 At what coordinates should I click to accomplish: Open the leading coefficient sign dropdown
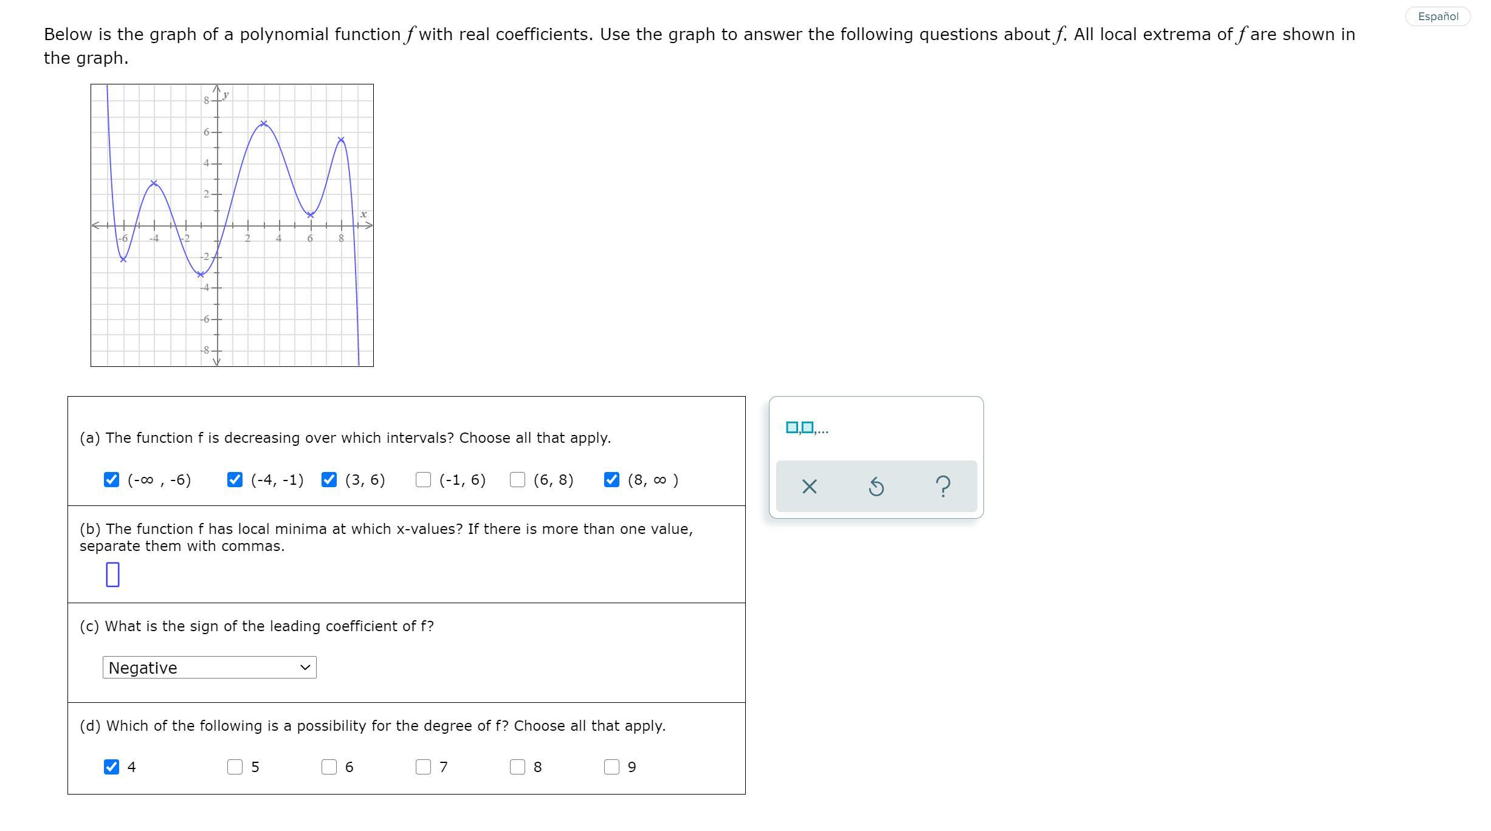point(210,668)
